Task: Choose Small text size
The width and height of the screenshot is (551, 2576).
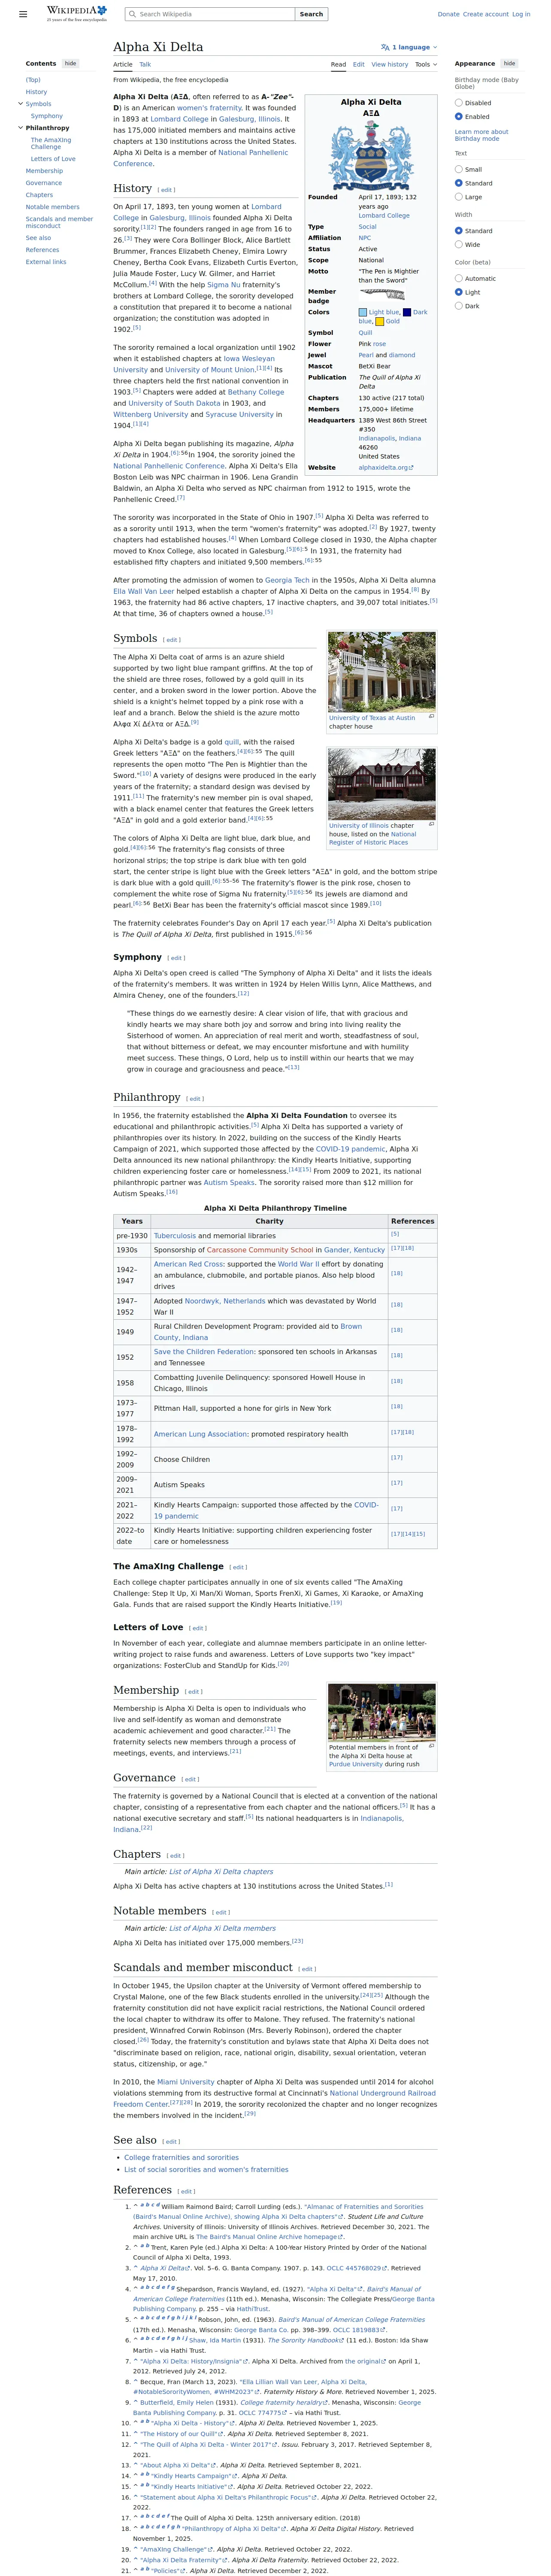Action: coord(459,169)
